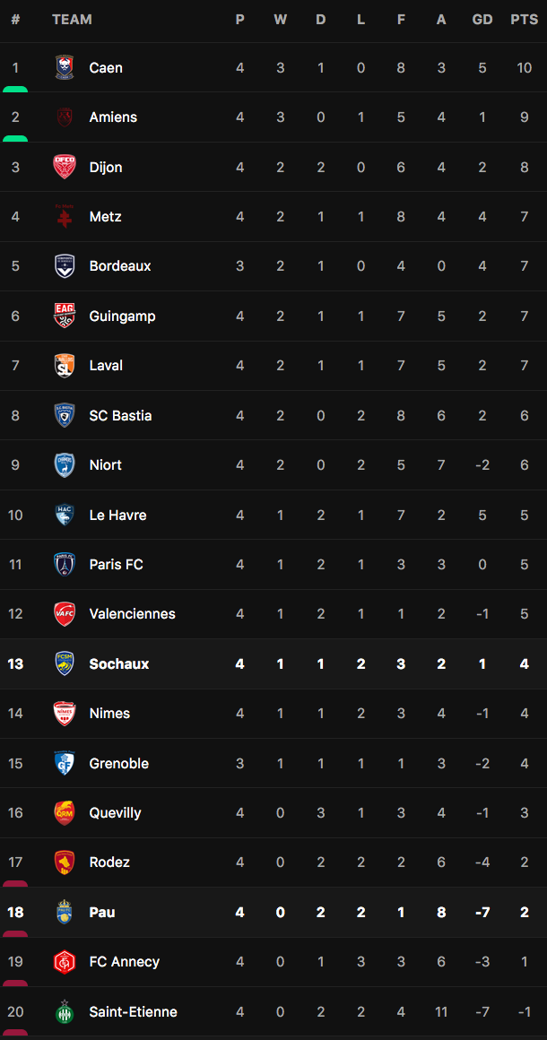Viewport: 547px width, 1040px height.
Task: Open the Amiens team link
Action: tap(113, 117)
